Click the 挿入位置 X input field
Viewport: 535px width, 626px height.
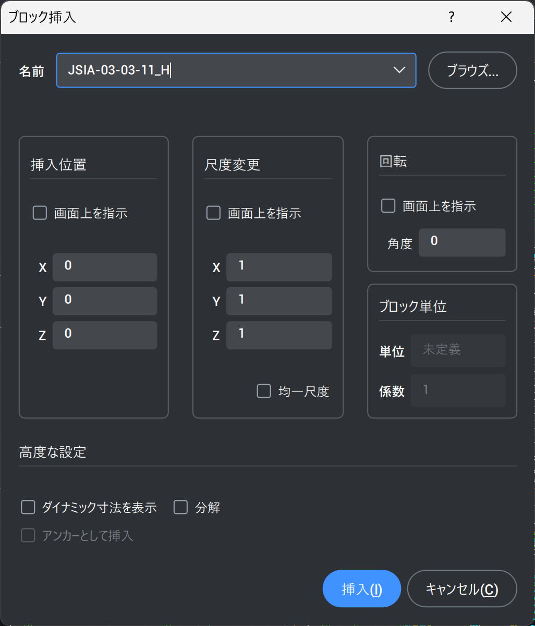[105, 267]
